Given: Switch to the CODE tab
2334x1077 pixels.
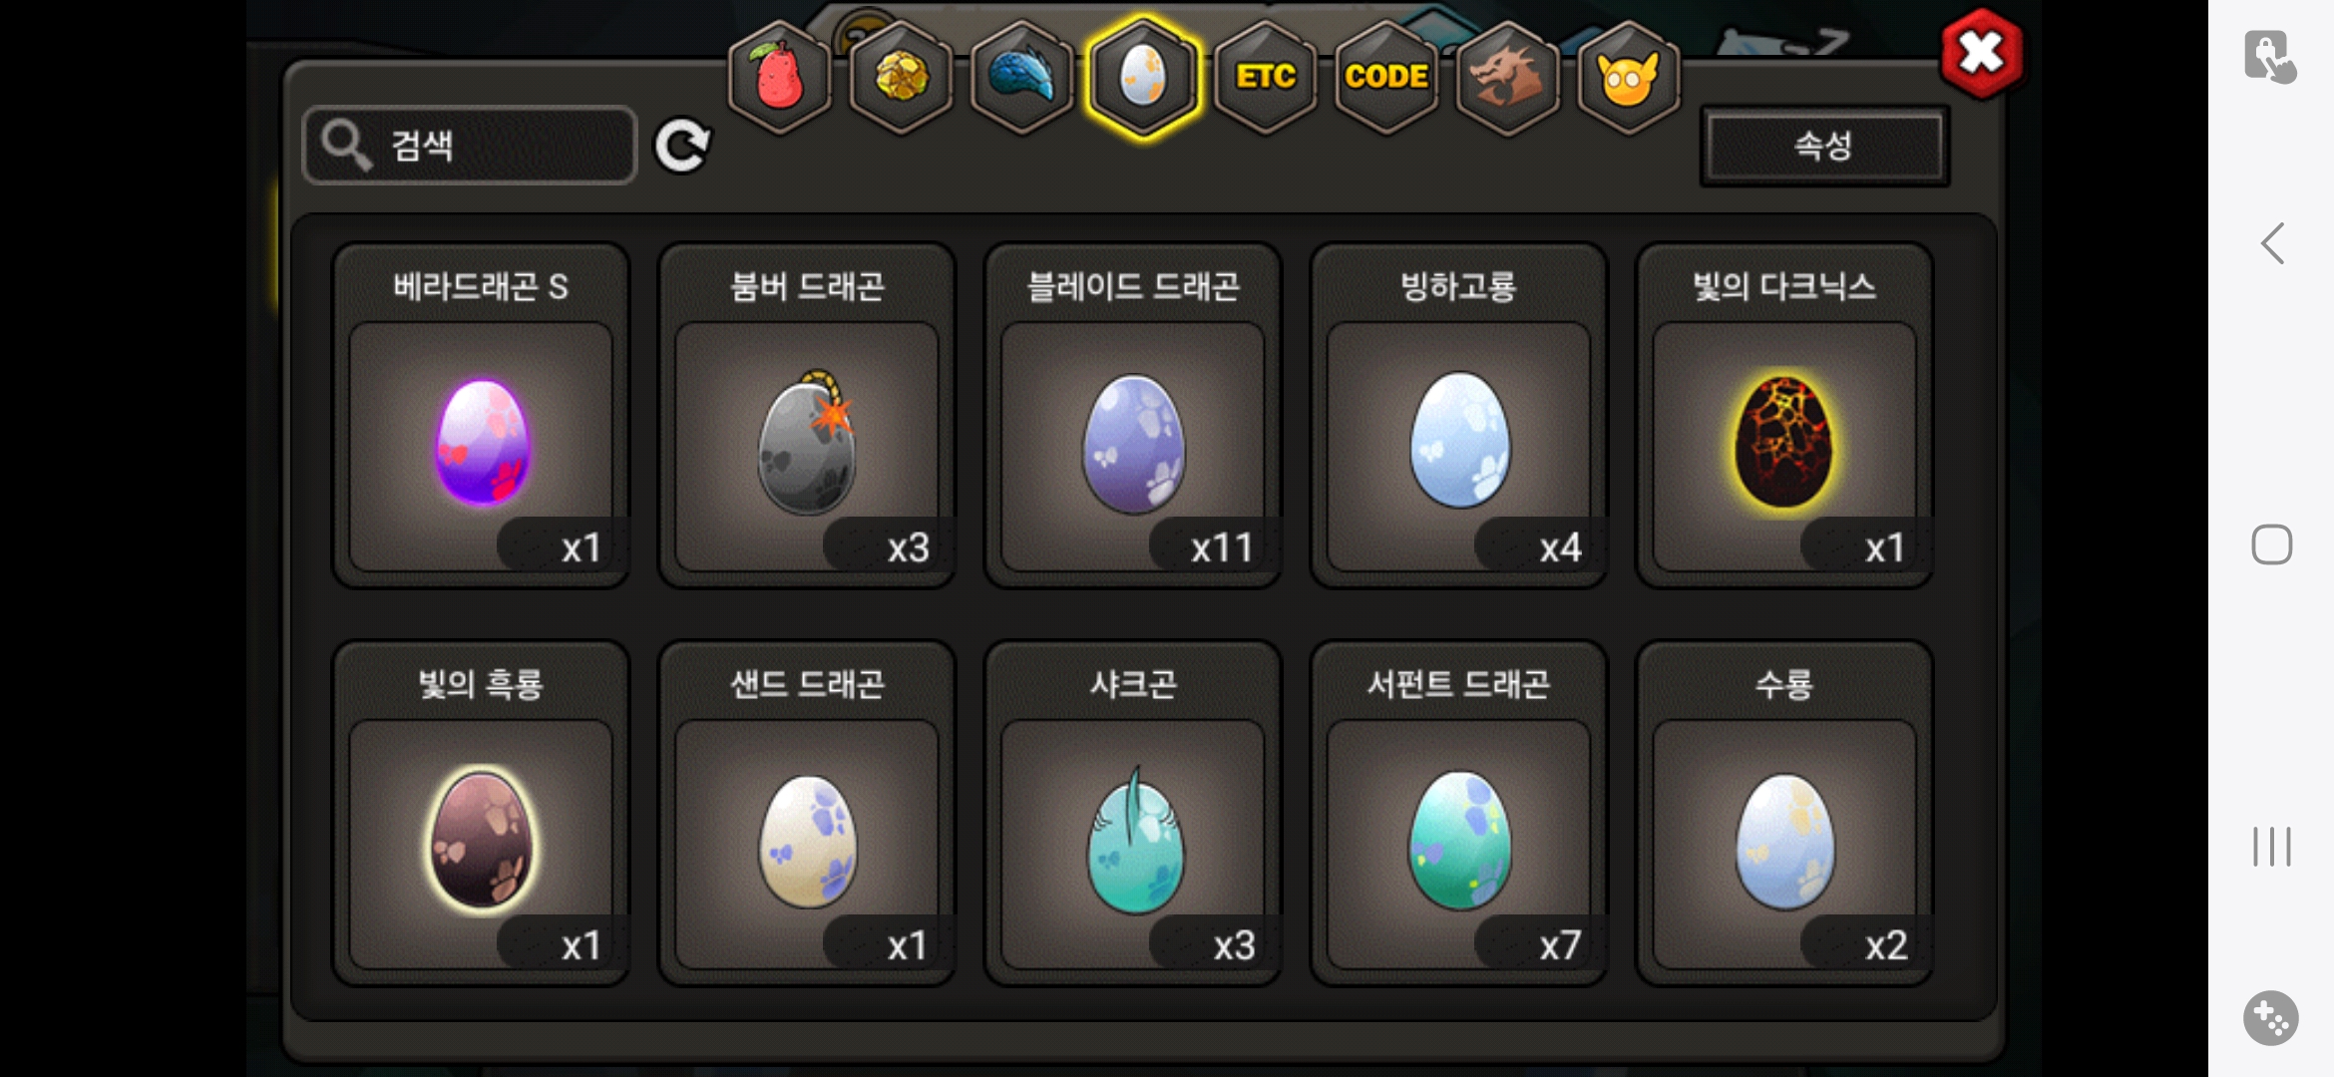Looking at the screenshot, I should [x=1386, y=77].
